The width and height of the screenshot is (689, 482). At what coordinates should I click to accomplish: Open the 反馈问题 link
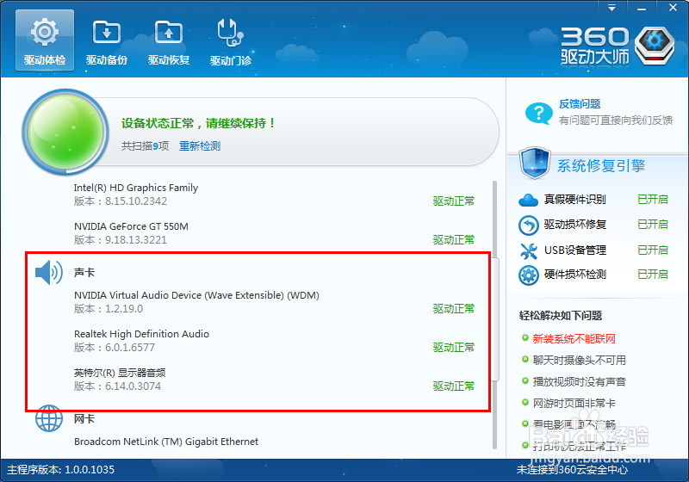[x=580, y=104]
